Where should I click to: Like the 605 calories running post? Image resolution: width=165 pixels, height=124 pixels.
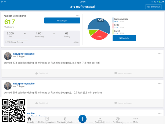point(42,103)
